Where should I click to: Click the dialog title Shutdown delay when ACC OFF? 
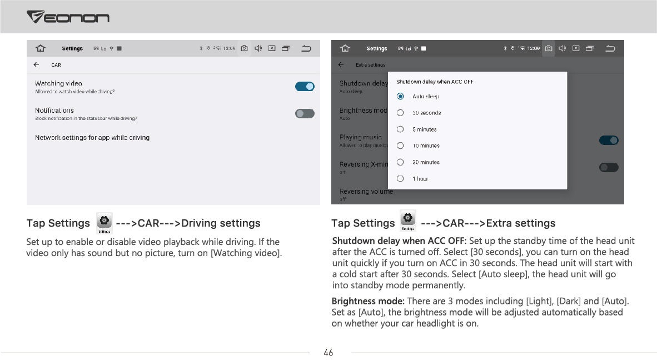click(x=435, y=82)
